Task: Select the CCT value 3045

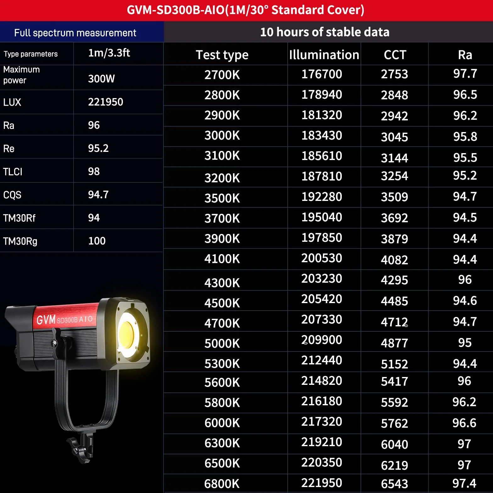Action: [x=395, y=137]
